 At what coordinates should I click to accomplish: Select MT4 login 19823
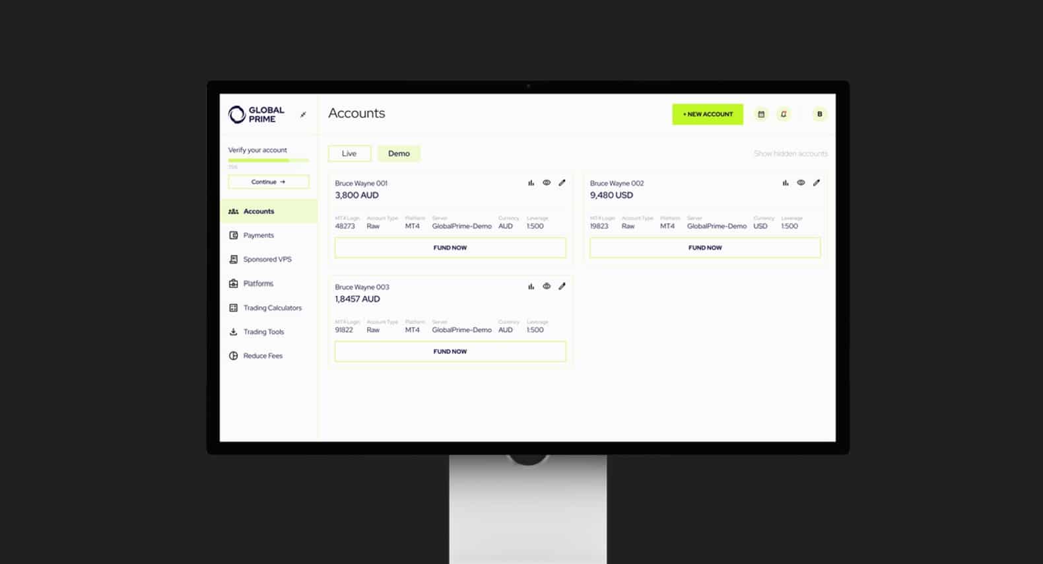599,227
